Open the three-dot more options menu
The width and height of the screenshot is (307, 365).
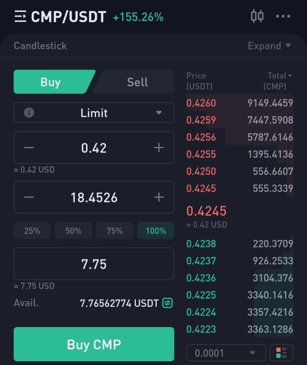pos(283,16)
